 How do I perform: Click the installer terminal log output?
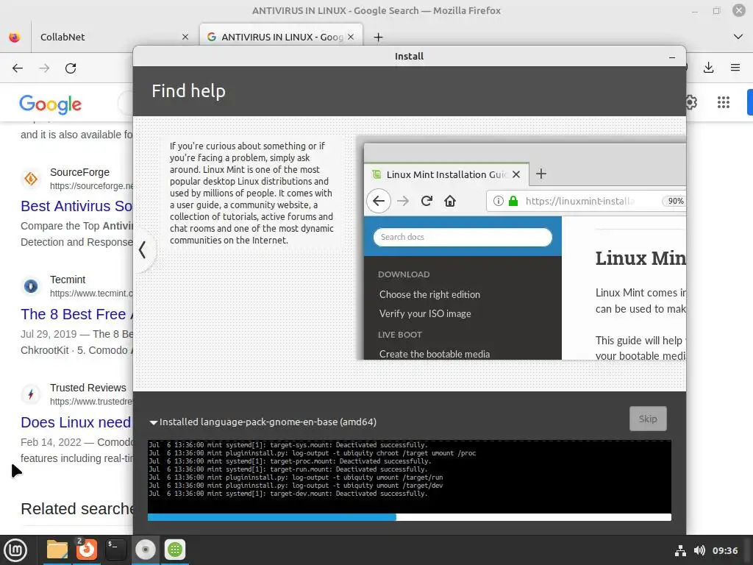click(409, 476)
